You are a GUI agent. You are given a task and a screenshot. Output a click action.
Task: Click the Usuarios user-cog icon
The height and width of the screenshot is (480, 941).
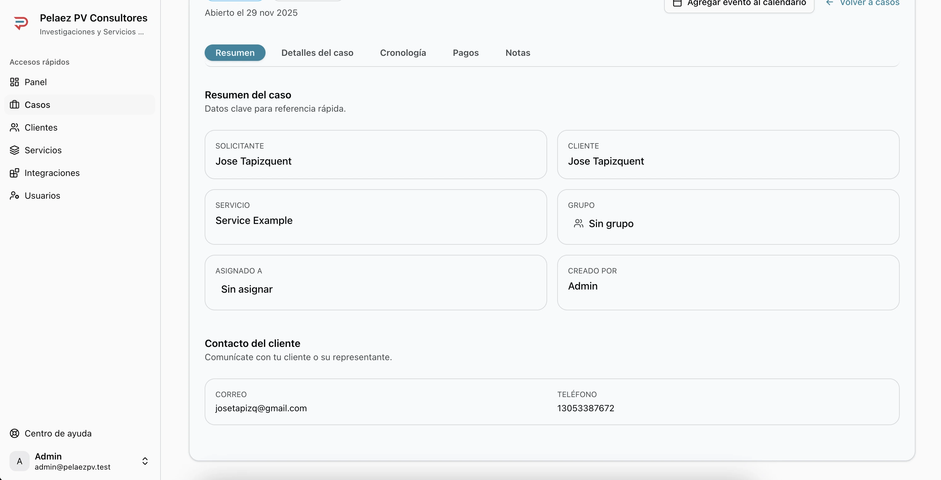15,196
